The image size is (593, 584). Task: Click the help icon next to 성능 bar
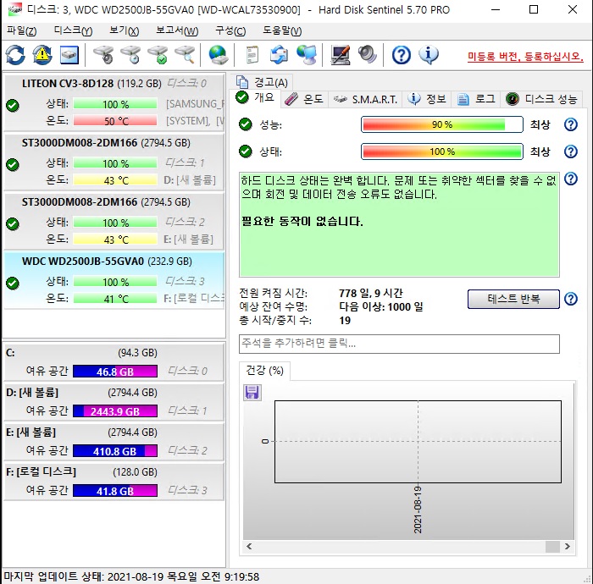point(571,124)
